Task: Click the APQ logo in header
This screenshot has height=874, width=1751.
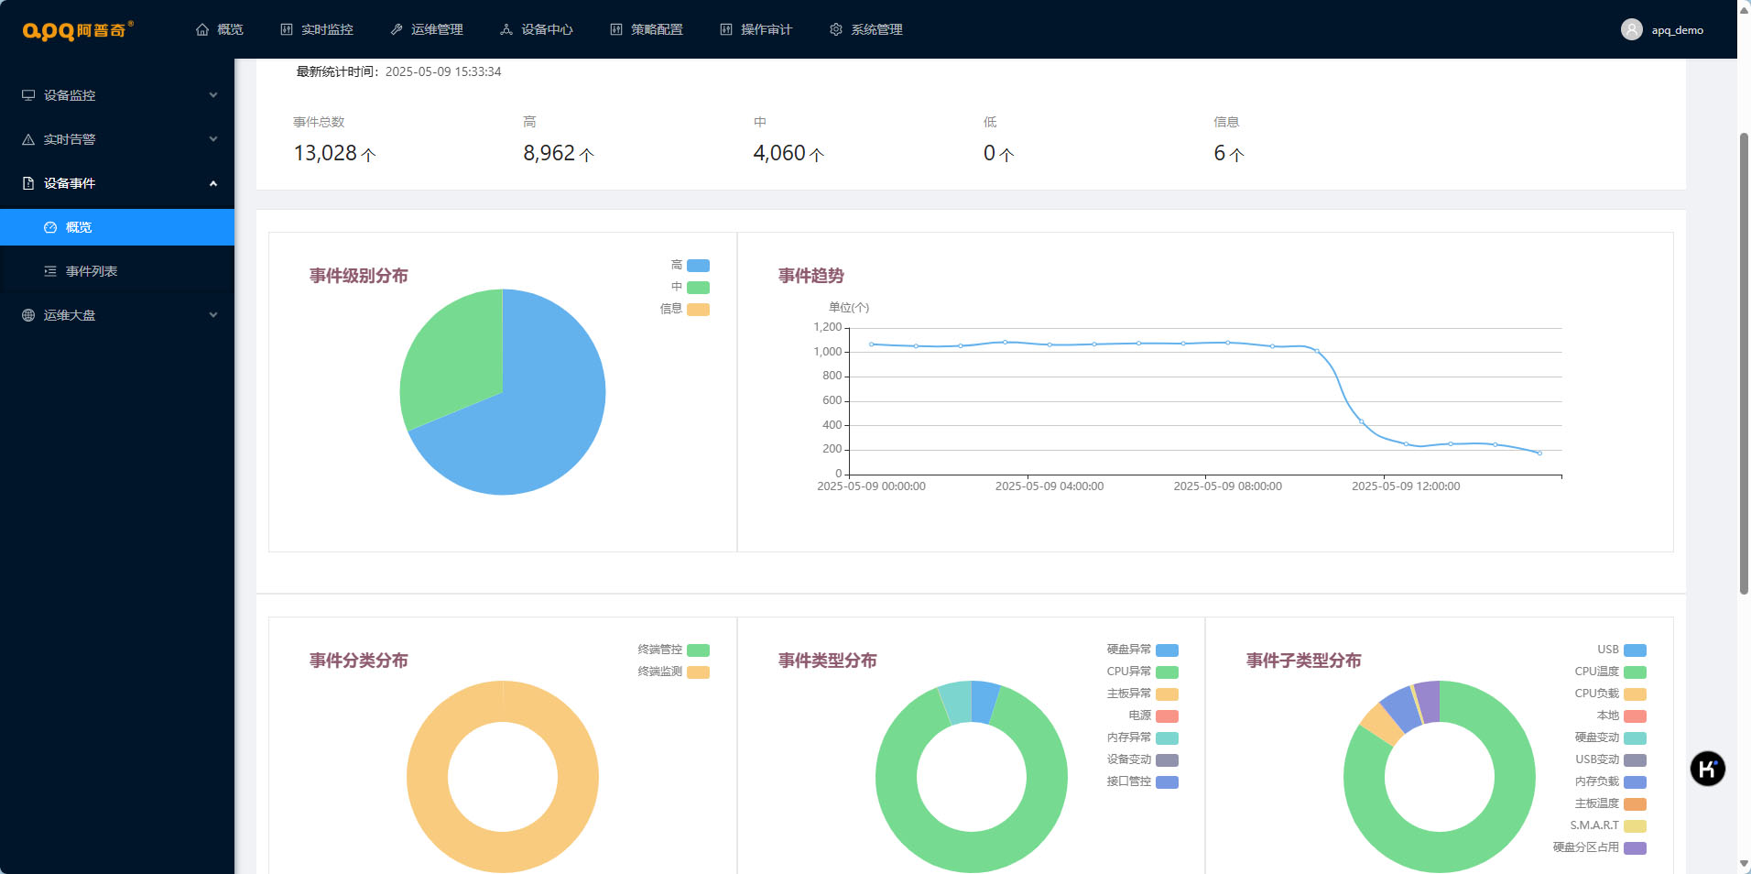Action: pyautogui.click(x=78, y=30)
